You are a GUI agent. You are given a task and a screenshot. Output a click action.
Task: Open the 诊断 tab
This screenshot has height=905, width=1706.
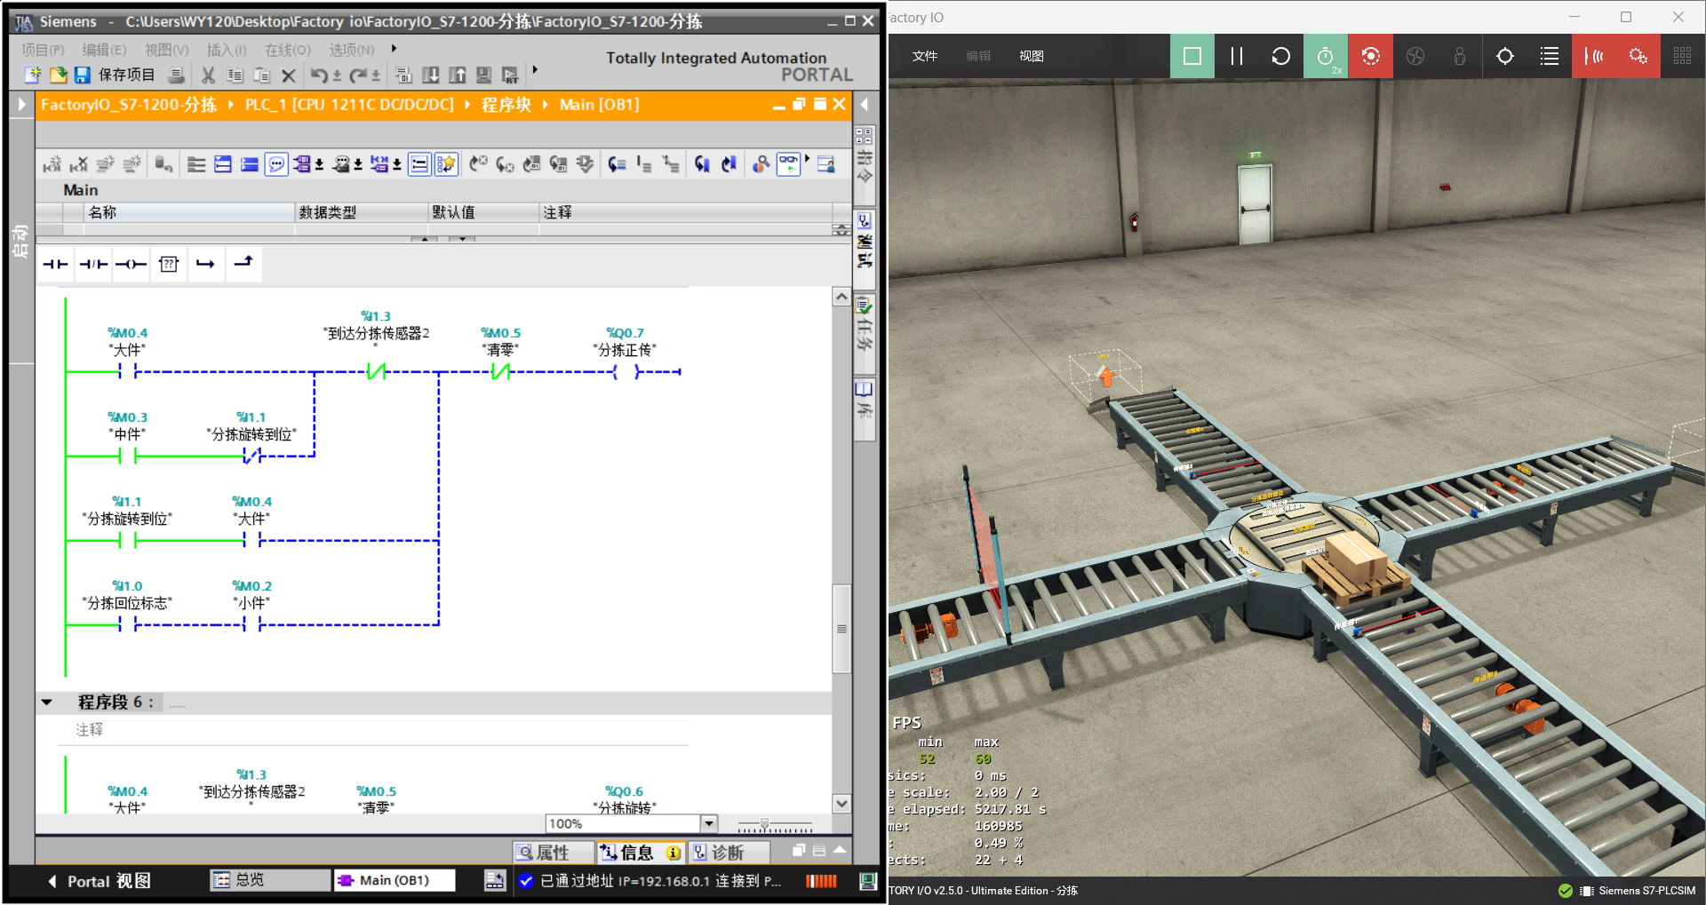727,853
